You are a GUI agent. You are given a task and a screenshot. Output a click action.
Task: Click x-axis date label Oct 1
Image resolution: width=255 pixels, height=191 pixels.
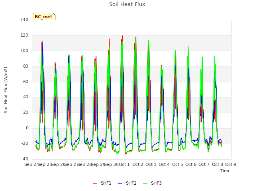(x=124, y=164)
